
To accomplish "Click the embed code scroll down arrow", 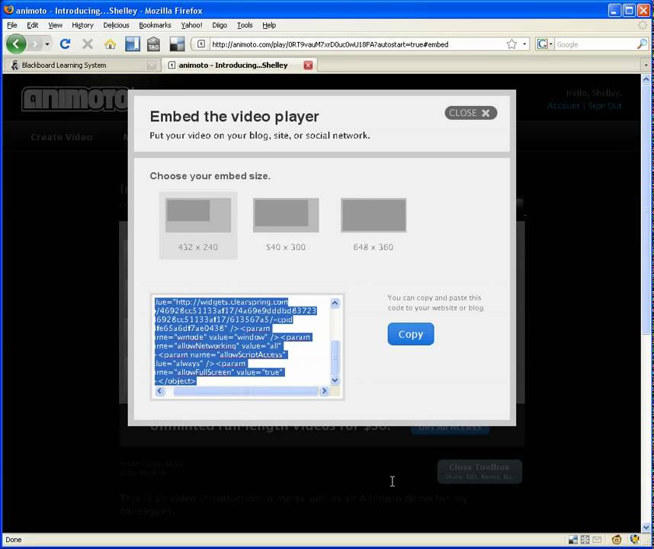I will point(335,380).
